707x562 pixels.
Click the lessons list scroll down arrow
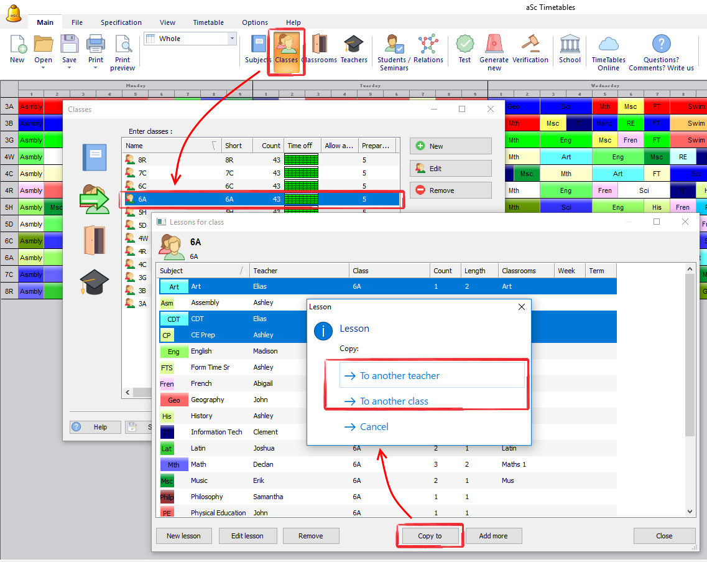click(x=690, y=512)
